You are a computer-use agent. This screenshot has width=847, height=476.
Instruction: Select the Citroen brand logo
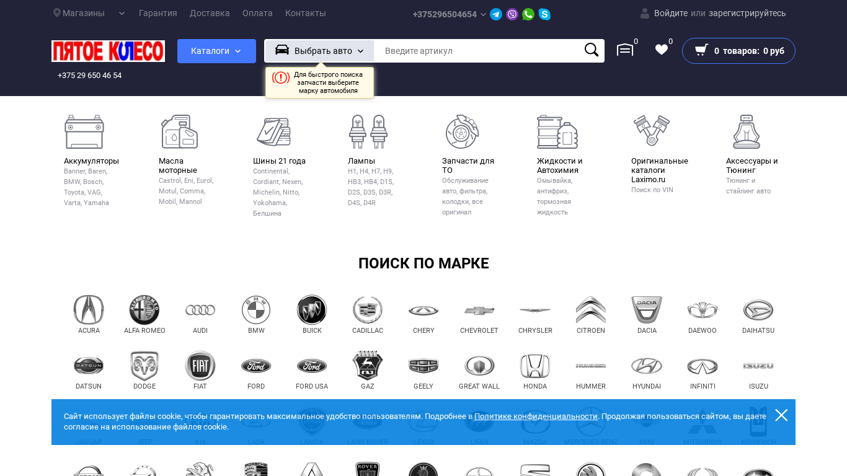(x=591, y=310)
